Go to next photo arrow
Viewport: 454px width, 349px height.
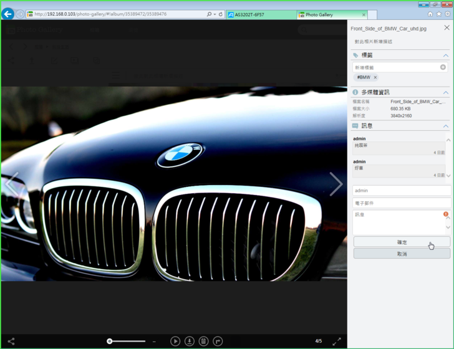(x=336, y=184)
